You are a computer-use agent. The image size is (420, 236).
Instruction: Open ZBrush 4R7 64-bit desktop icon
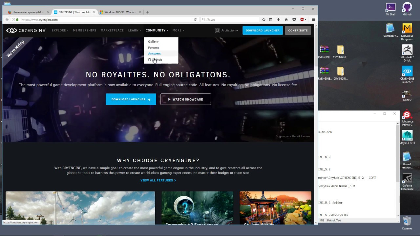click(407, 53)
